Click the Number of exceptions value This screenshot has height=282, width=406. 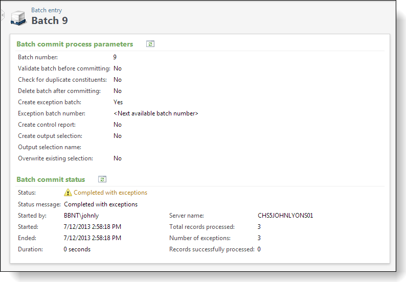pyautogui.click(x=259, y=238)
